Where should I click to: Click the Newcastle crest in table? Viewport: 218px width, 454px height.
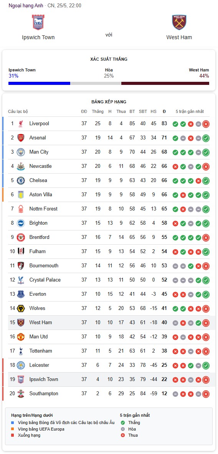pyautogui.click(x=21, y=166)
